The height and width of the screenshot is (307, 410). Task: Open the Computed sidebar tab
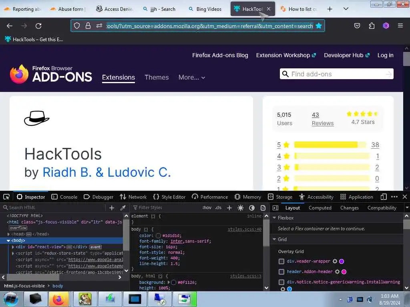click(x=320, y=208)
